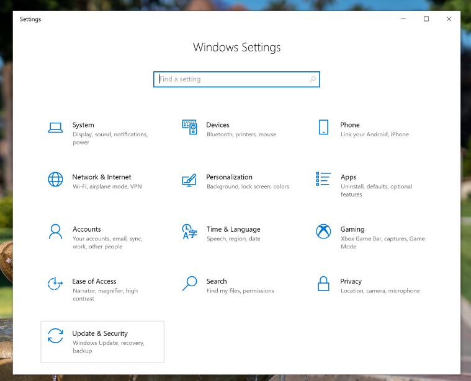This screenshot has width=471, height=381.
Task: Open the Time & Language icon
Action: 189,232
